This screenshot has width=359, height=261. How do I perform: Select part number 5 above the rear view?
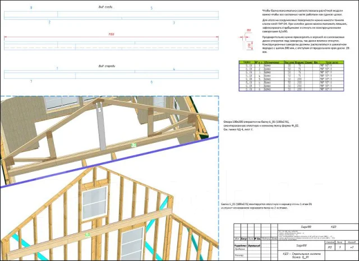(x=151, y=8)
